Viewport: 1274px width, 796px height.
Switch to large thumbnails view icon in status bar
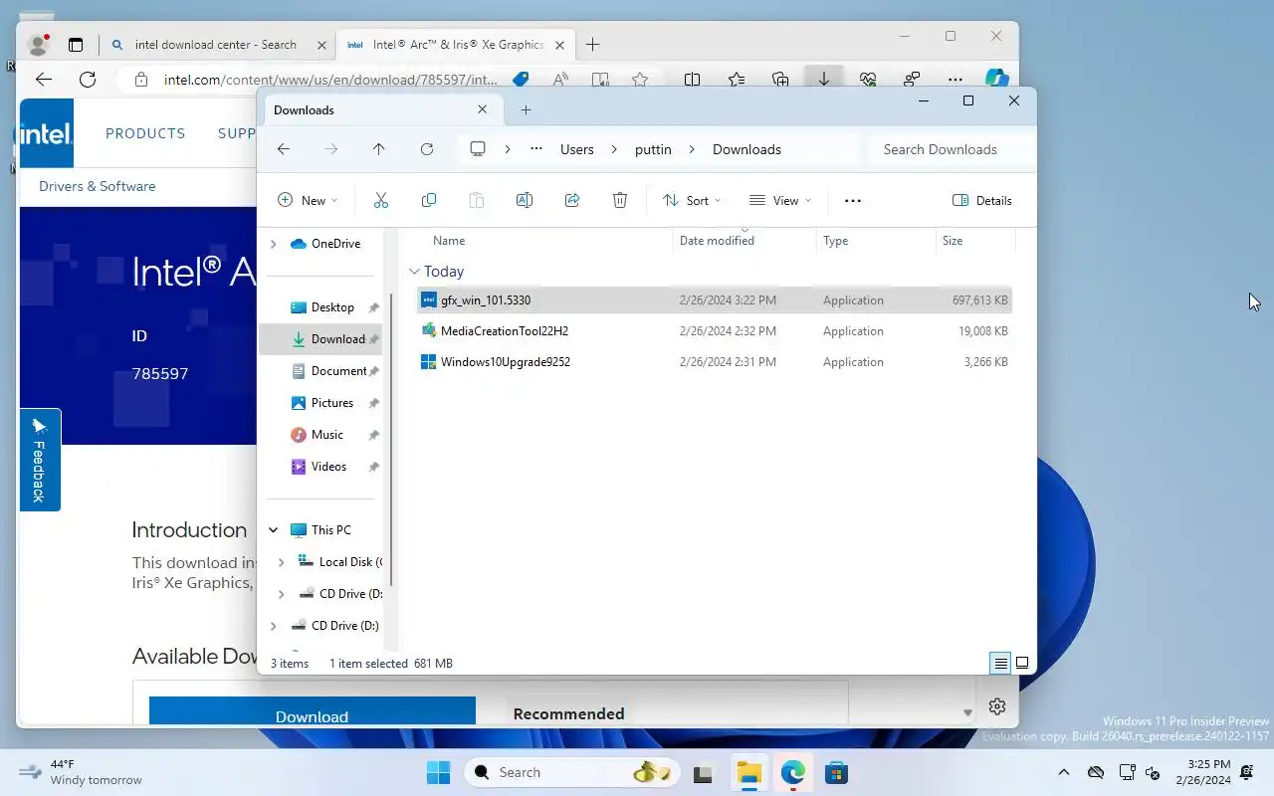1022,663
